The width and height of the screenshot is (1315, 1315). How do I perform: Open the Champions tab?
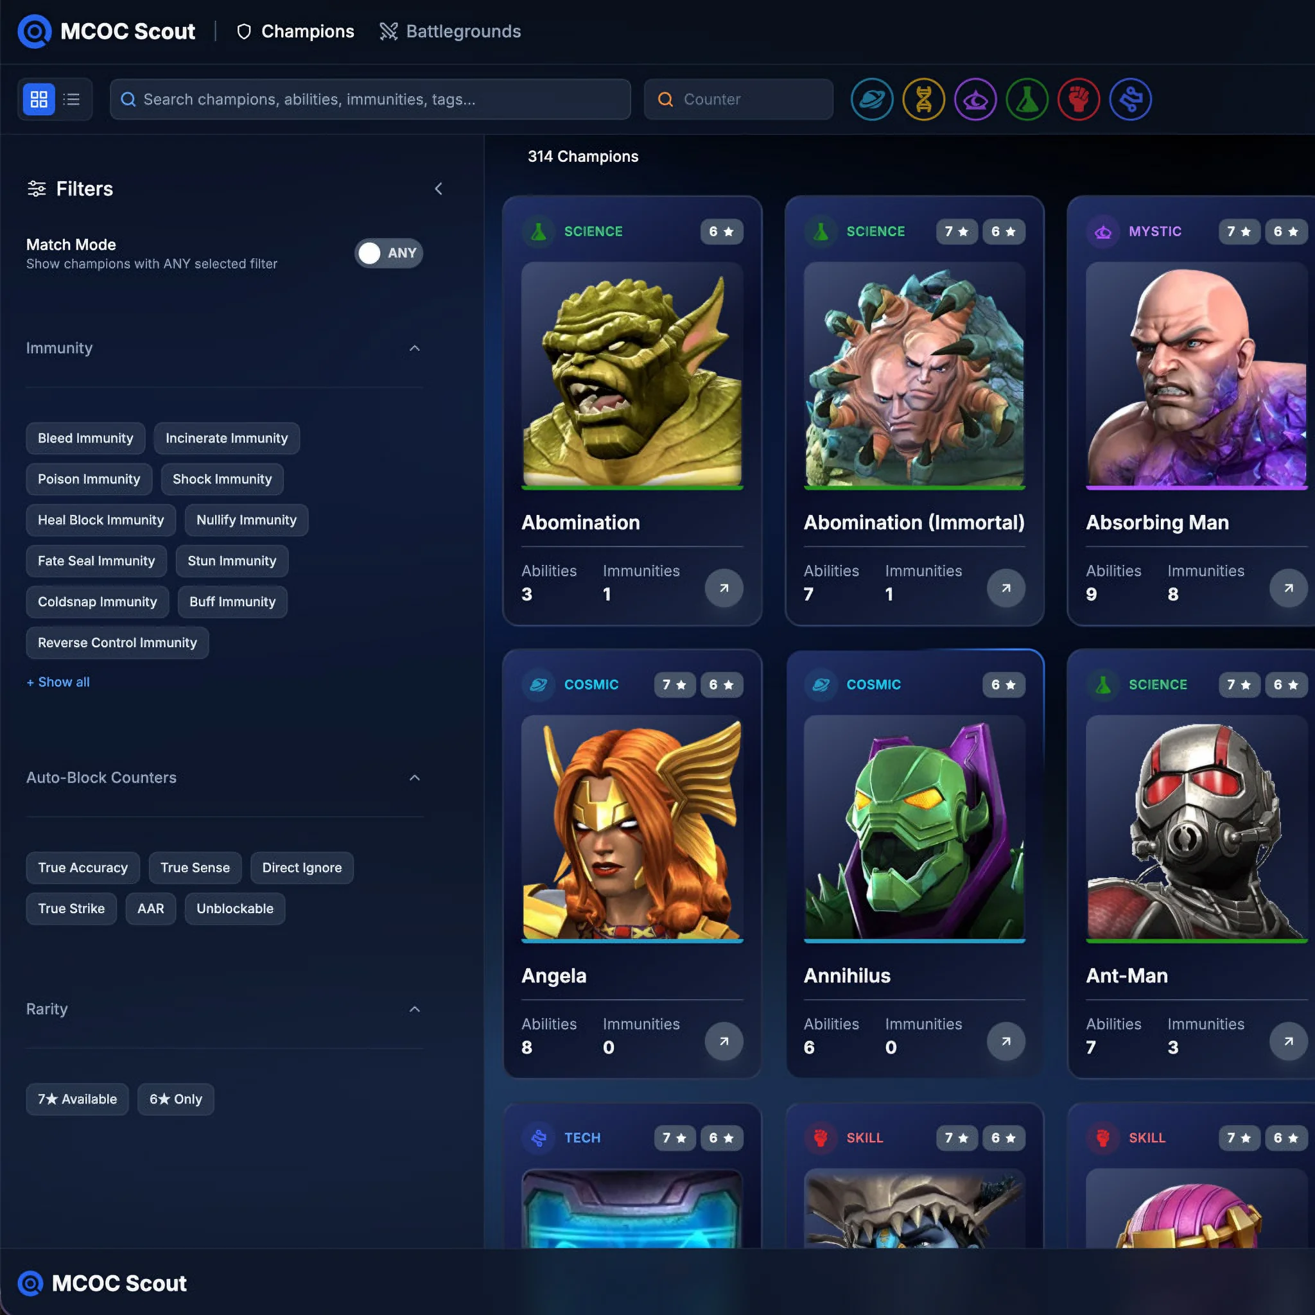coord(295,31)
